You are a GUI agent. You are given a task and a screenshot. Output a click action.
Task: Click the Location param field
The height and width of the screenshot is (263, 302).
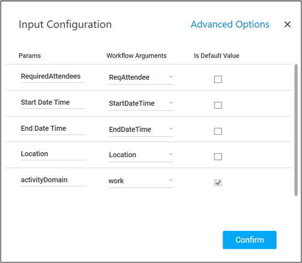tap(53, 154)
